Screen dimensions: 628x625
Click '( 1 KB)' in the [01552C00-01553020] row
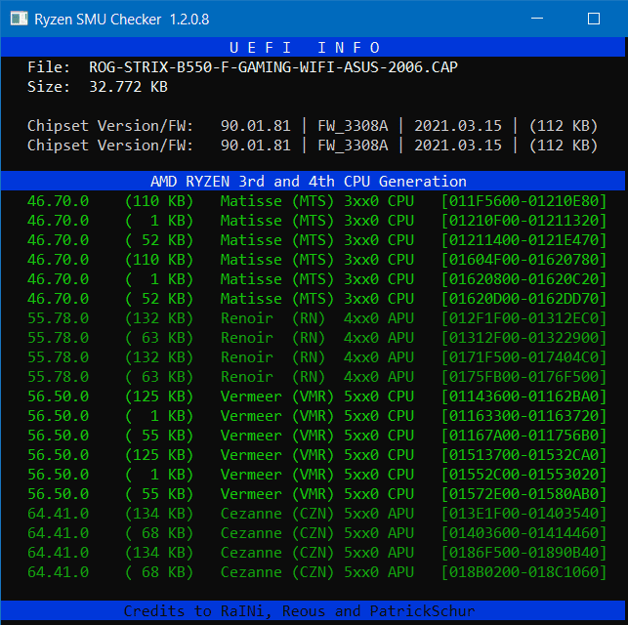159,475
